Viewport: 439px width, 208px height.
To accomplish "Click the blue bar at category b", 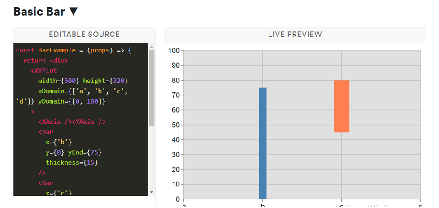I will (263, 143).
